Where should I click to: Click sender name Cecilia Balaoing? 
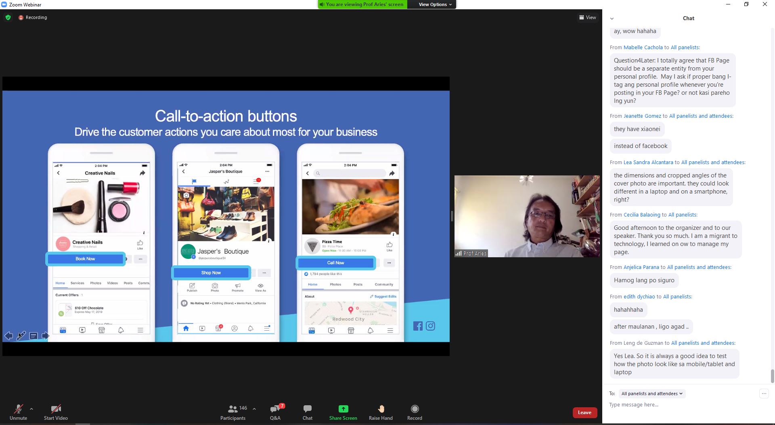coord(642,215)
